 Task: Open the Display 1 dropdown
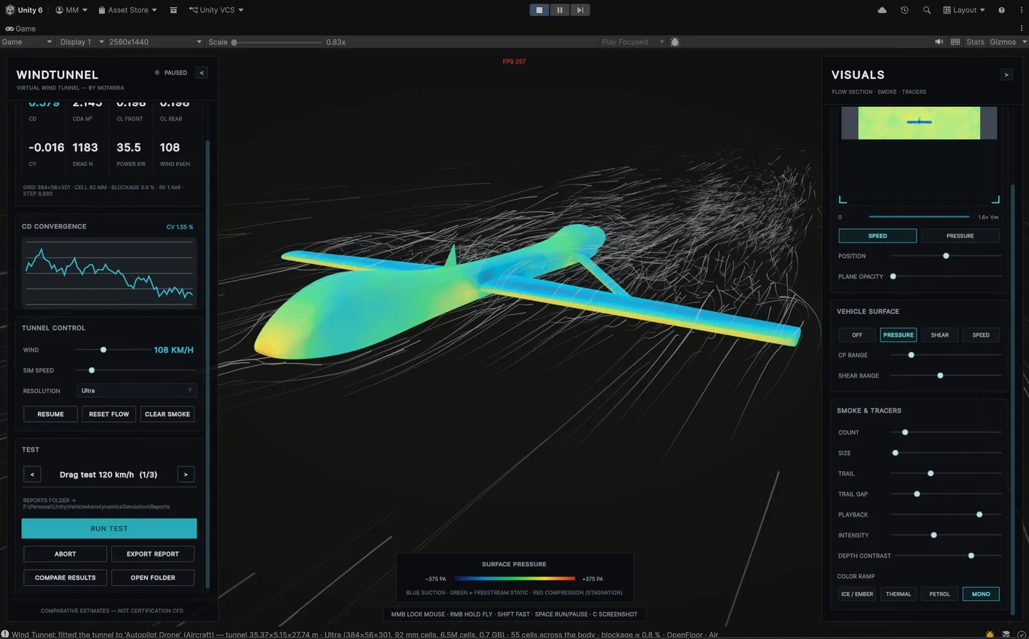pos(82,42)
